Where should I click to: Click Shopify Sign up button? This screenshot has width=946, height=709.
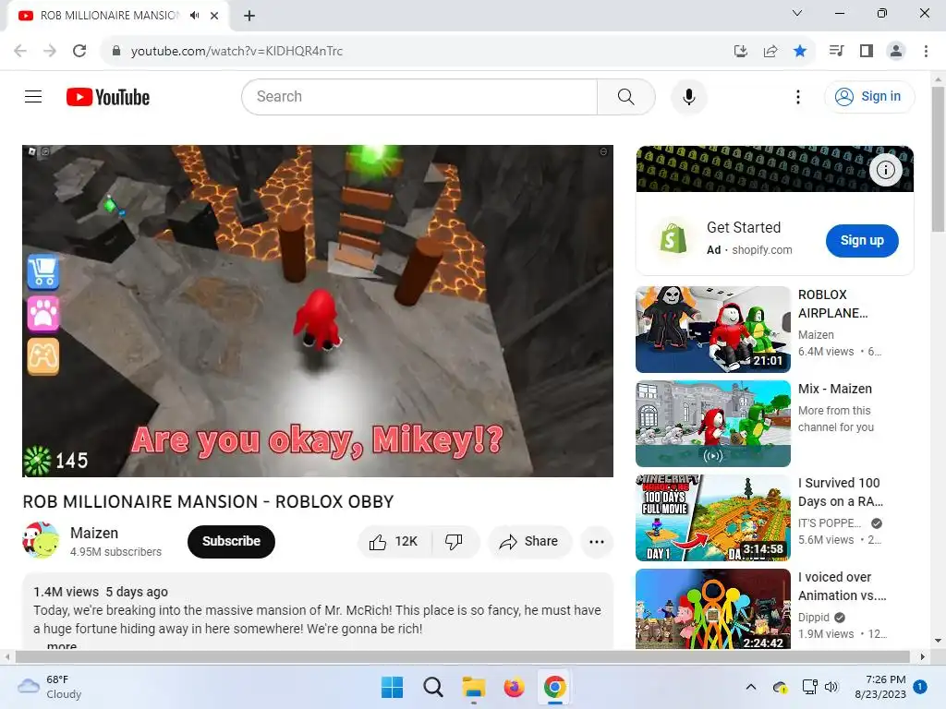862,241
